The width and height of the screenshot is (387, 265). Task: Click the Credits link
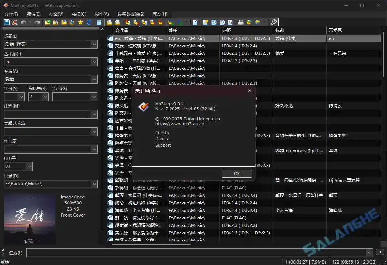pos(162,132)
